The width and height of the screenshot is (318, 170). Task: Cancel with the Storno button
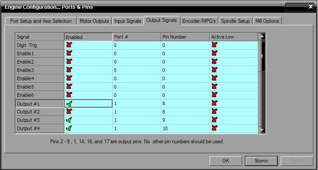pos(261,161)
